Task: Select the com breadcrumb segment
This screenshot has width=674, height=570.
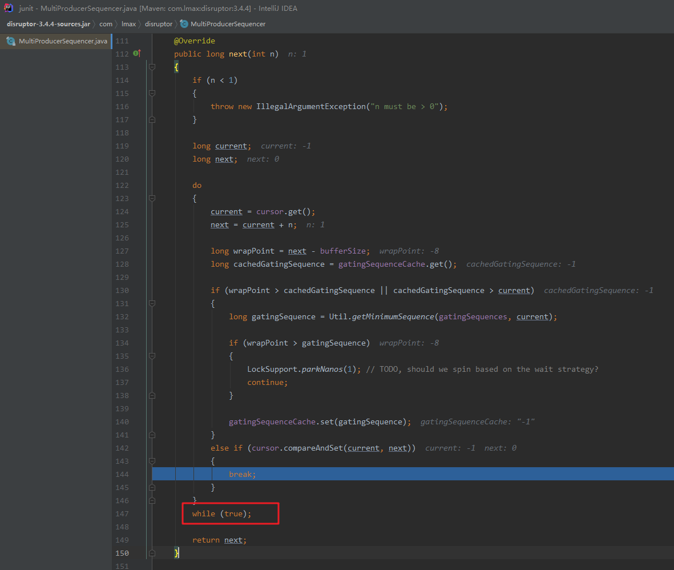Action: pyautogui.click(x=106, y=24)
